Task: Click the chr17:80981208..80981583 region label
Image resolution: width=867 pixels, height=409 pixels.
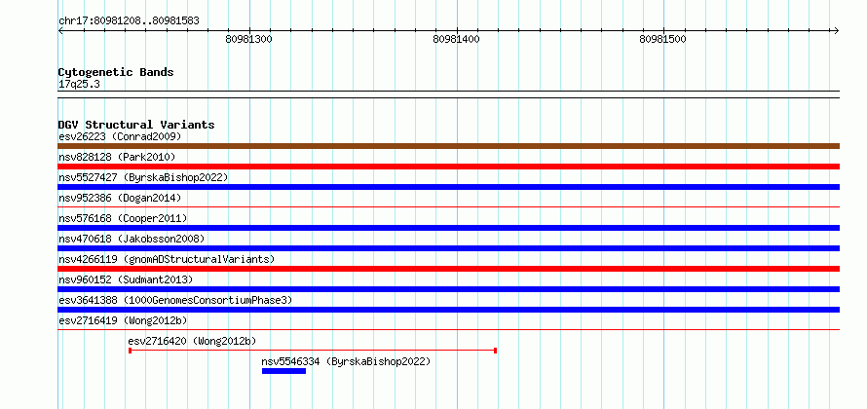Action: tap(129, 21)
